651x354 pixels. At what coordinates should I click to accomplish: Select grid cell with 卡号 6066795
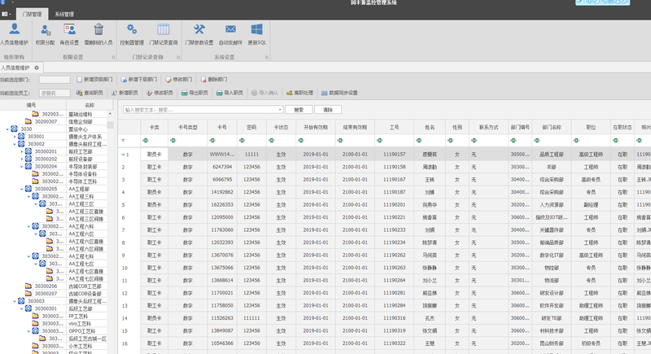point(222,180)
